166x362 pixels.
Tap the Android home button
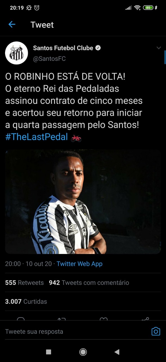tap(83, 352)
